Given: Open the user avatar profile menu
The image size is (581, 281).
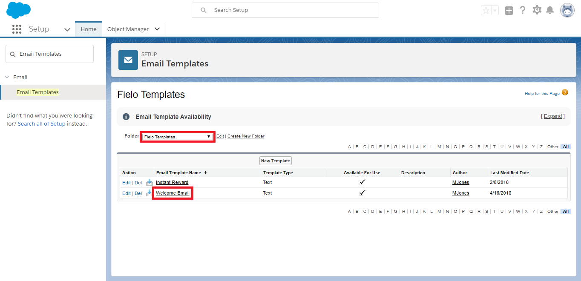Looking at the screenshot, I should point(567,10).
